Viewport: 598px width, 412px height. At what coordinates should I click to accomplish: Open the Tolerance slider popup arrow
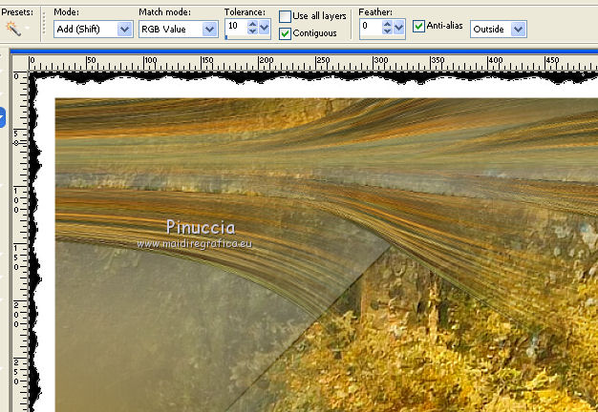pos(265,28)
